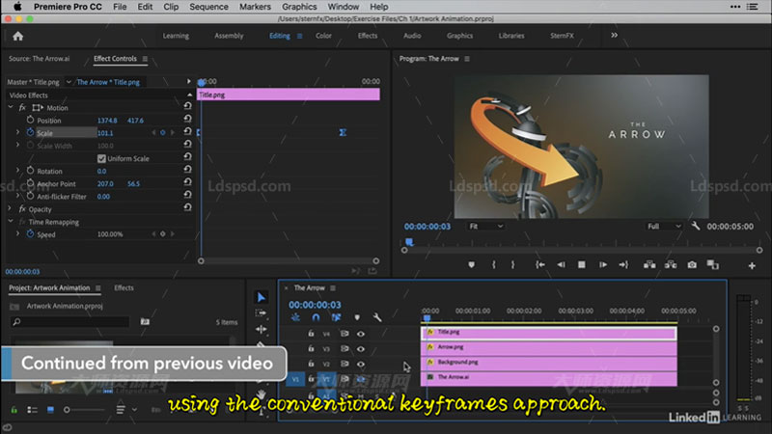
Task: Select the Track Select Forward tool
Action: pyautogui.click(x=261, y=312)
